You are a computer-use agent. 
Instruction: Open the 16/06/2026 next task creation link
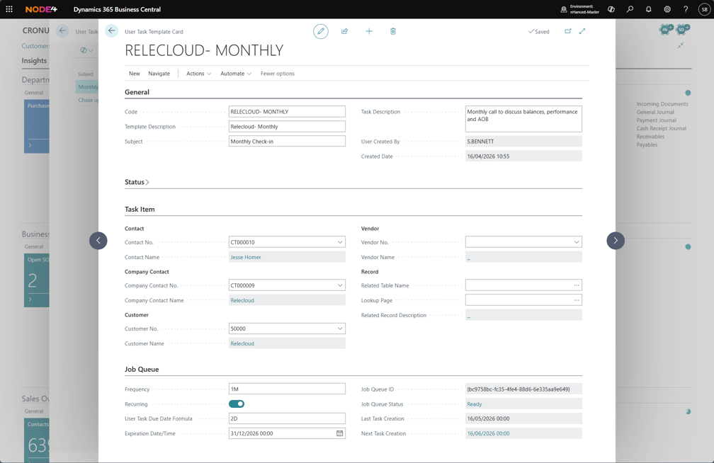488,433
